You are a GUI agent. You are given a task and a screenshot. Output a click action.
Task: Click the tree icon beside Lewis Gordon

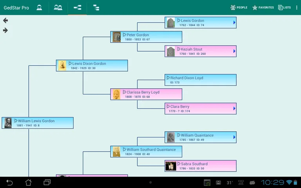(x=179, y=20)
